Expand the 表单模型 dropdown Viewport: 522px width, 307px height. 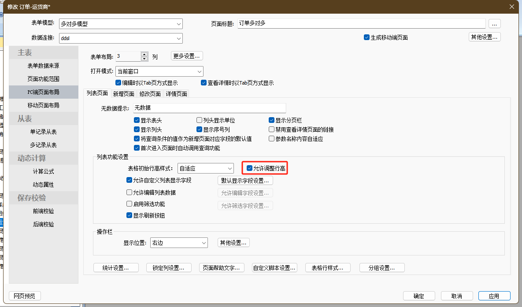coord(178,24)
